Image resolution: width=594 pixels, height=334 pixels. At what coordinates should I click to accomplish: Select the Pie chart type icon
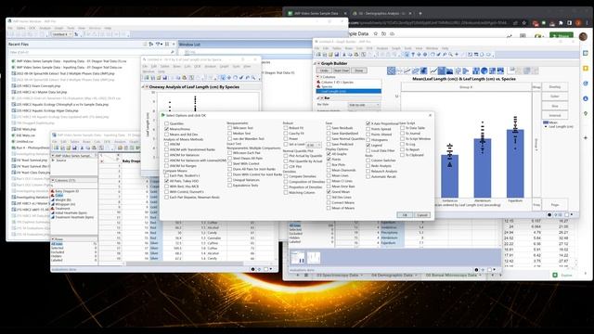484,71
